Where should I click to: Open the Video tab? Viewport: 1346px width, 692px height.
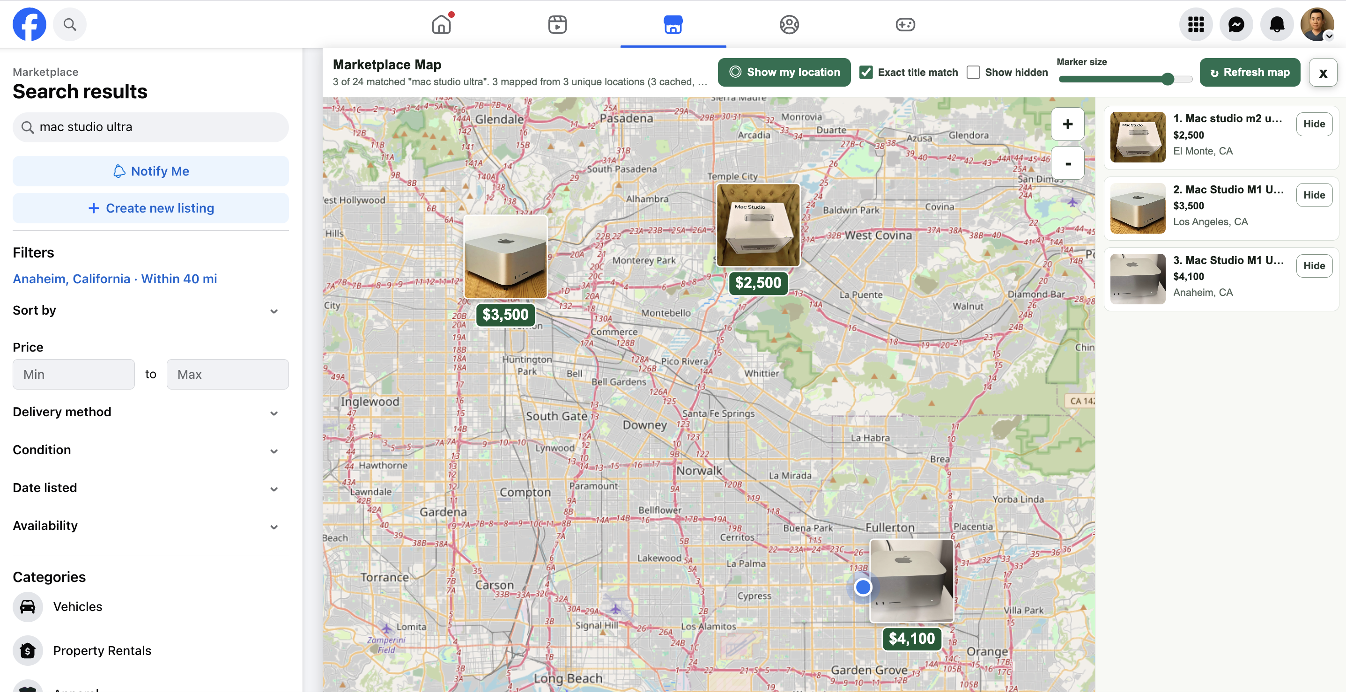557,24
